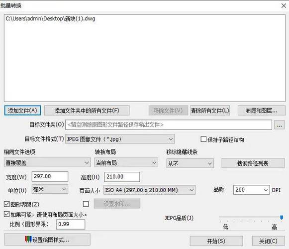
Task: Uncheck the 图形界限(Z) checkbox
Action: [6, 204]
